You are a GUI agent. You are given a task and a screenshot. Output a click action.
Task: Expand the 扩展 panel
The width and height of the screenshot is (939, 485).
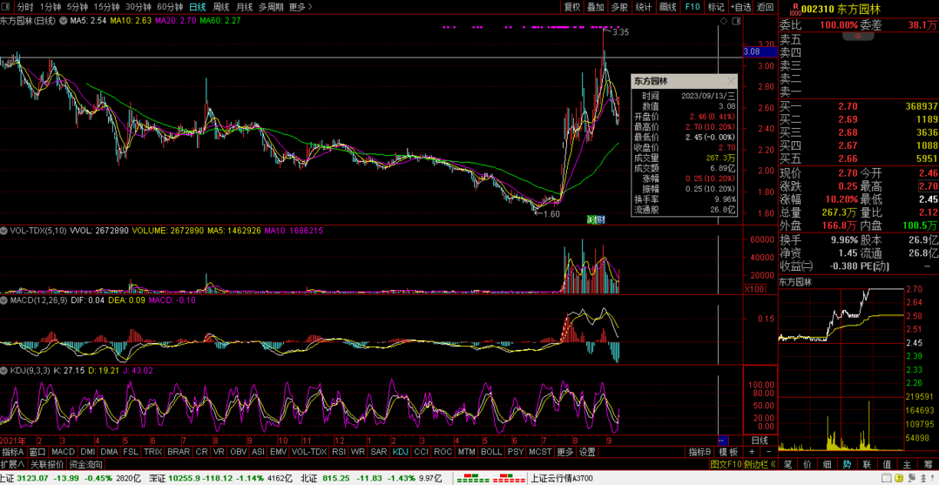12,464
